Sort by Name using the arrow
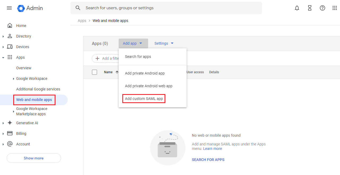The width and height of the screenshot is (340, 175). [117, 72]
